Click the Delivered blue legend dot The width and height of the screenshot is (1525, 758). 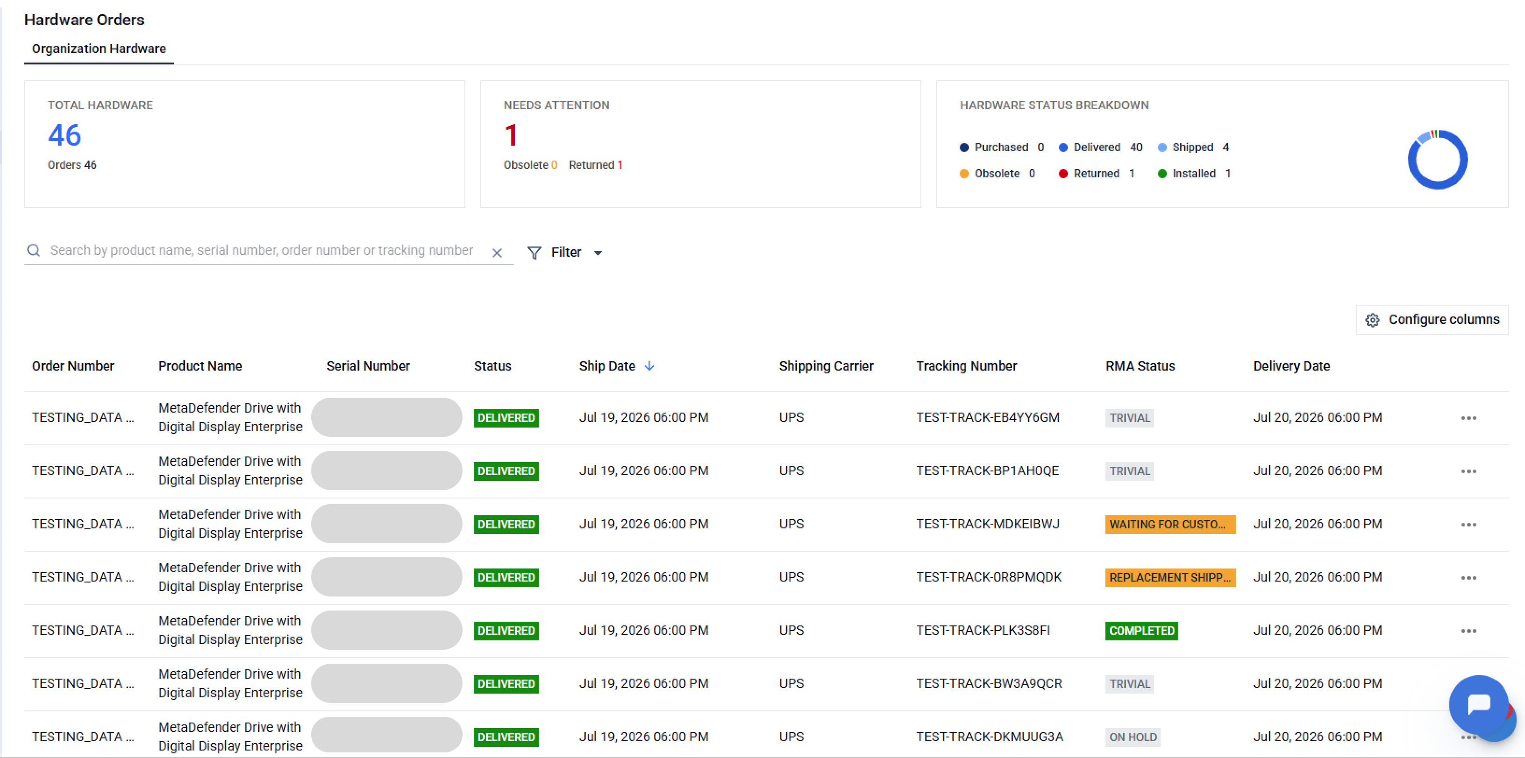click(1063, 148)
